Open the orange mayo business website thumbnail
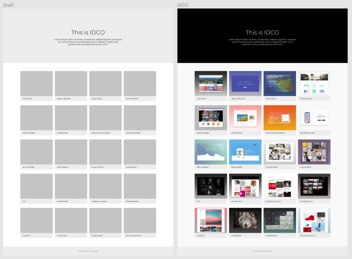The image size is (352, 259). pos(280,118)
